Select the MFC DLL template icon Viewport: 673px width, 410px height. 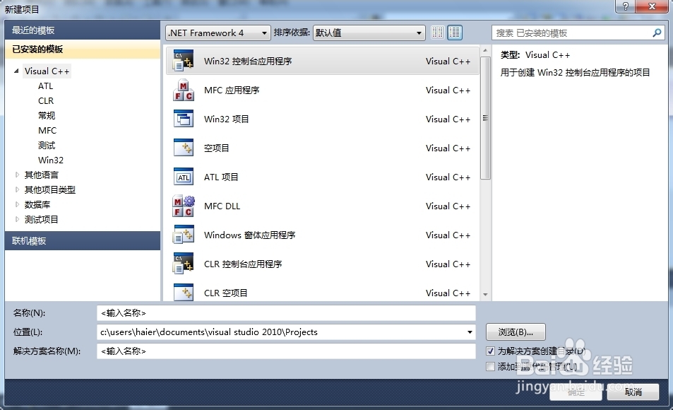(183, 206)
